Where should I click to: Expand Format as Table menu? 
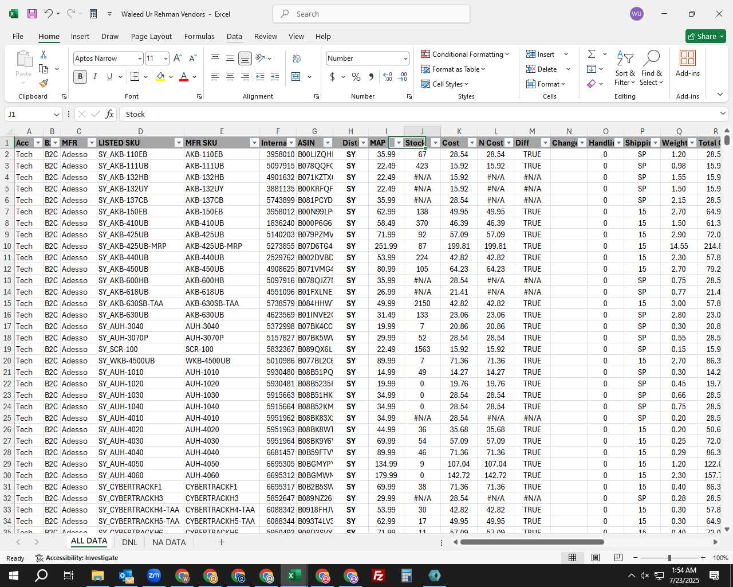(x=453, y=69)
